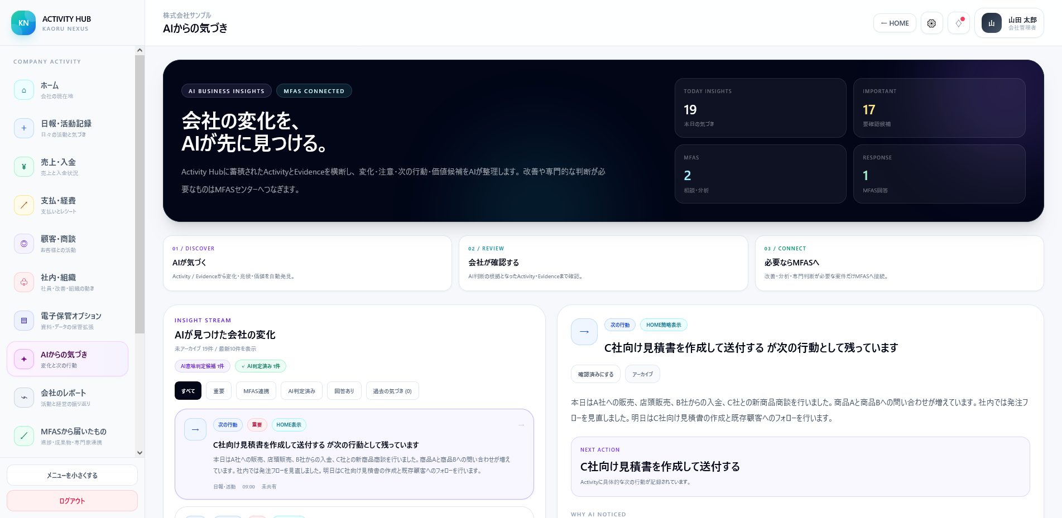The width and height of the screenshot is (1062, 518).
Task: Select the 重要 filter tab
Action: (219, 391)
